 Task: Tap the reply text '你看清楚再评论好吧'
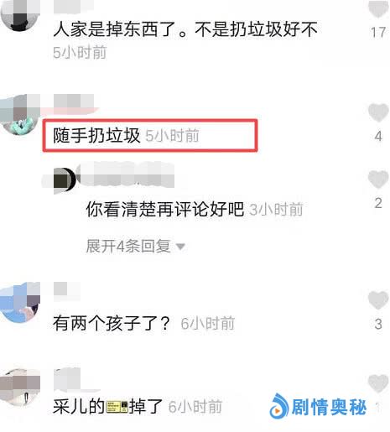pos(164,209)
